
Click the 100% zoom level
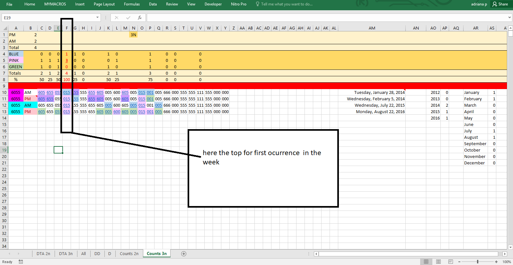pyautogui.click(x=507, y=262)
